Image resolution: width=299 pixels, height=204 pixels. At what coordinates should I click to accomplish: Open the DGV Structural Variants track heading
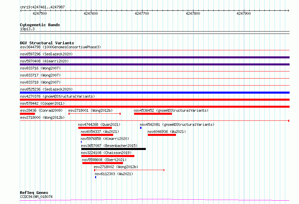point(47,43)
